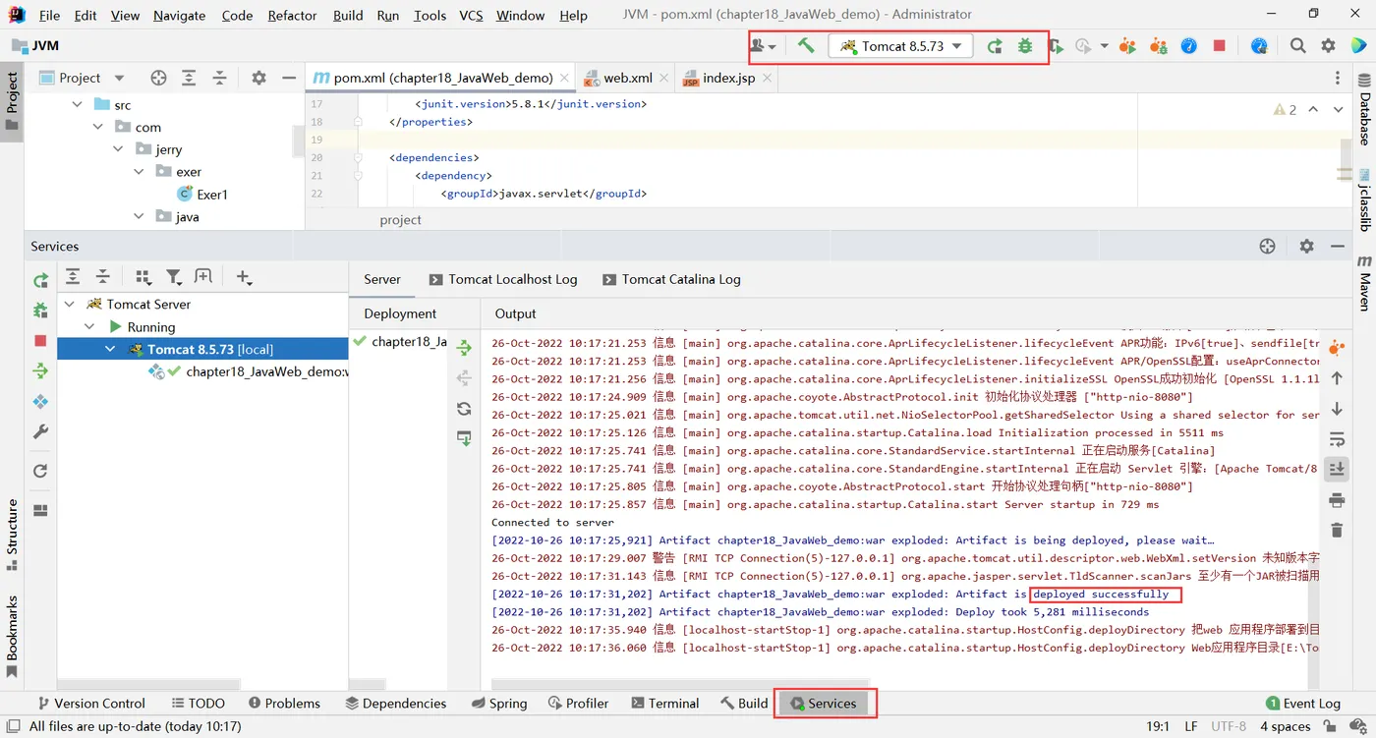Rerun in debug mode in Services toolbar
This screenshot has width=1376, height=738.
(x=40, y=311)
